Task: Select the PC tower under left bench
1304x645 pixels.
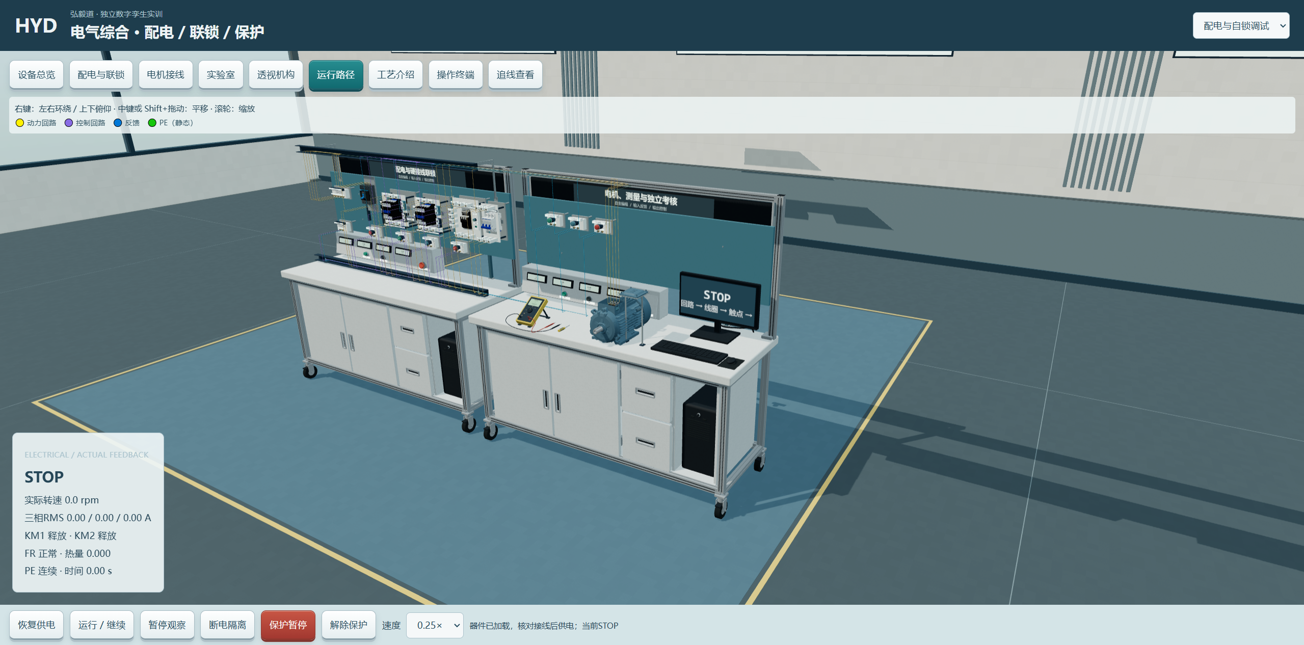Action: [x=449, y=364]
